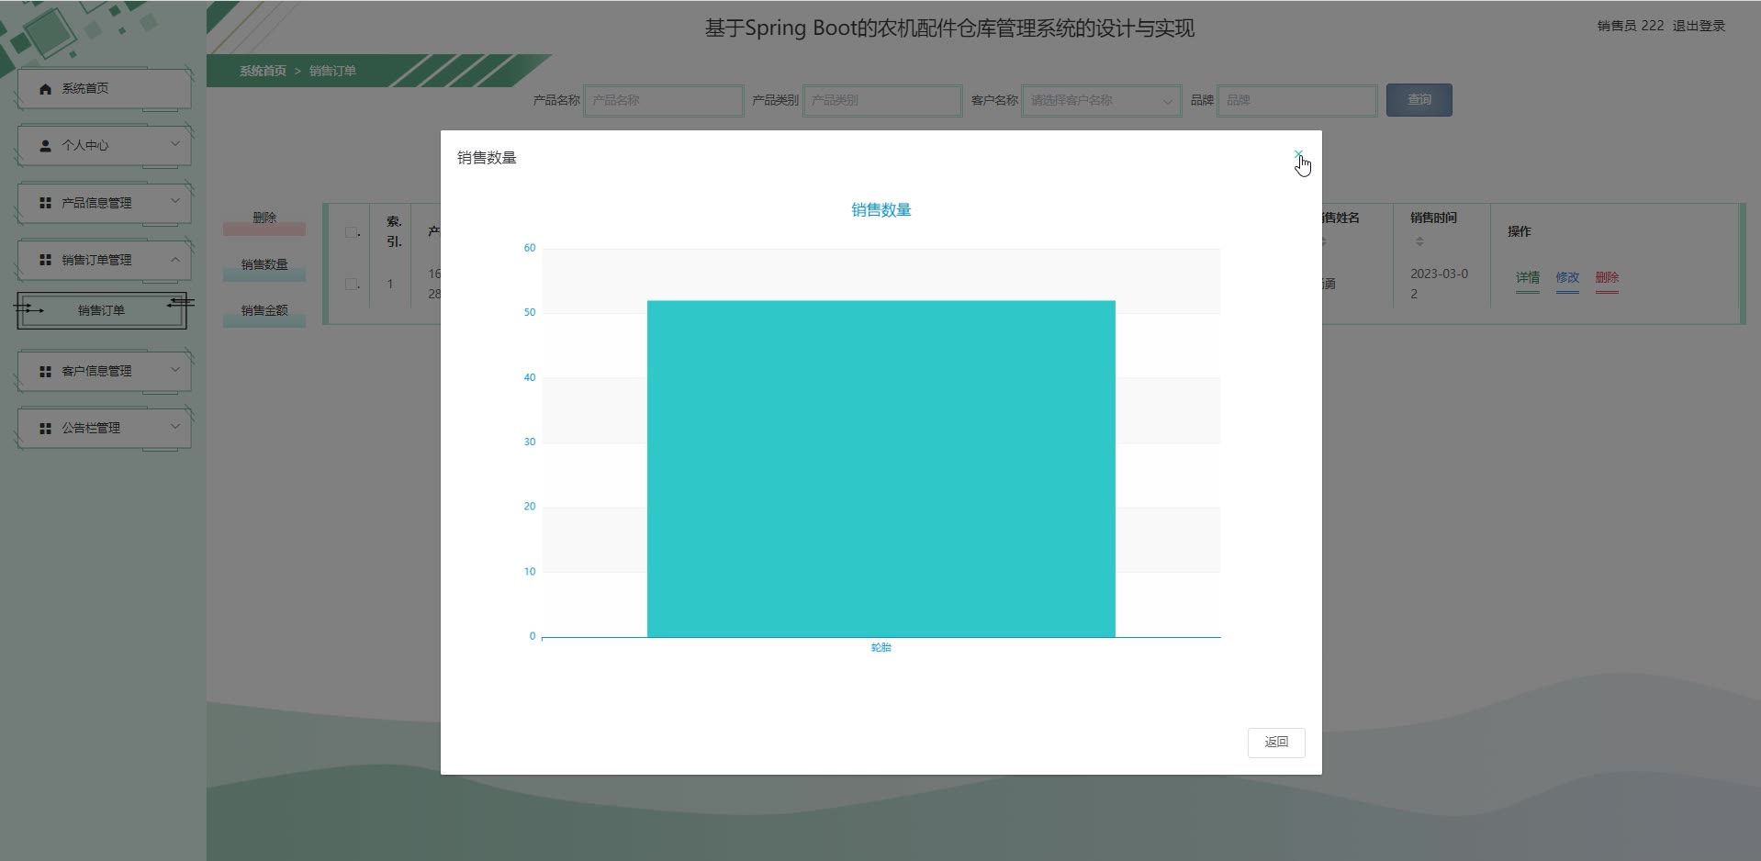Screen dimensions: 1761x861
Task: Click the person icon beside 个人中心
Action: (45, 146)
